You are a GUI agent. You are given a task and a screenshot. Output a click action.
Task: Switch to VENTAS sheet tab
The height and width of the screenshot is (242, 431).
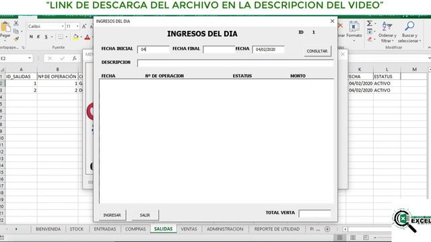tap(189, 229)
